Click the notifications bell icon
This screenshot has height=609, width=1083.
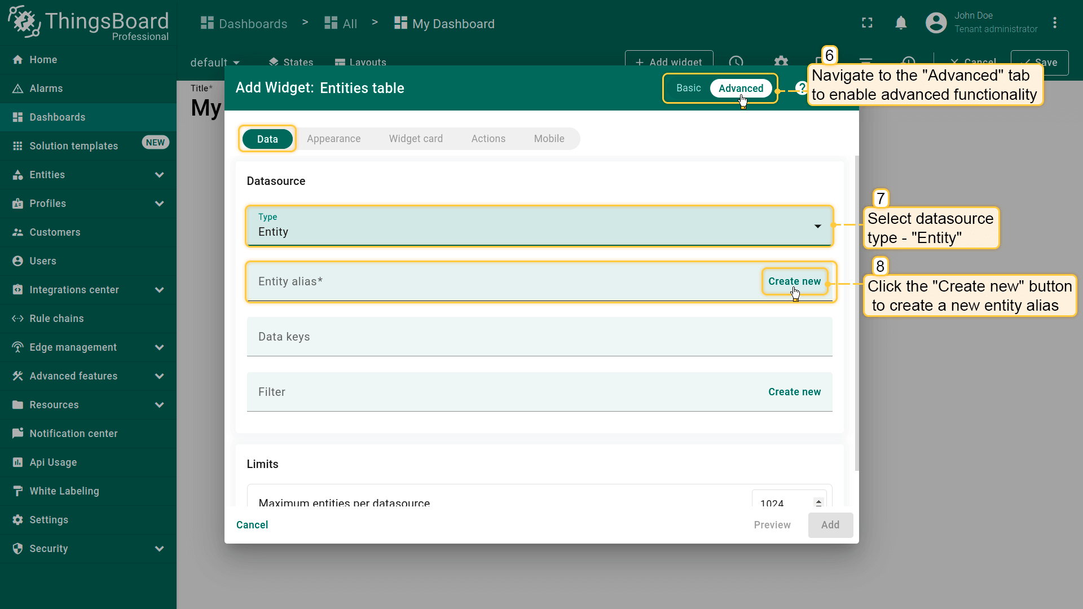(901, 23)
